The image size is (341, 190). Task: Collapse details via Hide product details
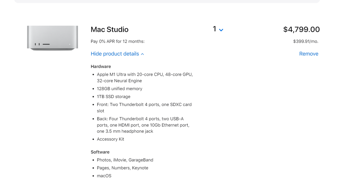click(x=117, y=54)
